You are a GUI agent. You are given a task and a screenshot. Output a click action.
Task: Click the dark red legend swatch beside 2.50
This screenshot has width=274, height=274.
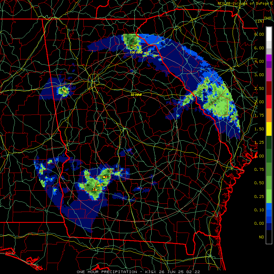(269, 88)
